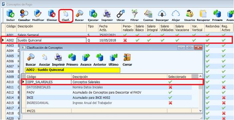Click the Filtrar funnel icon
This screenshot has height=120, width=234.
click(135, 14)
